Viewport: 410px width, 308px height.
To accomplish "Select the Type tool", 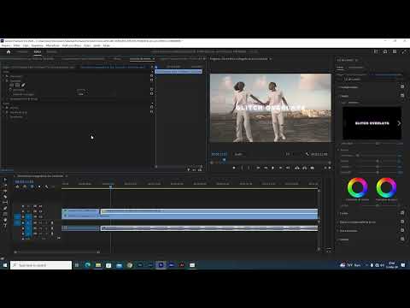I will pyautogui.click(x=5, y=225).
